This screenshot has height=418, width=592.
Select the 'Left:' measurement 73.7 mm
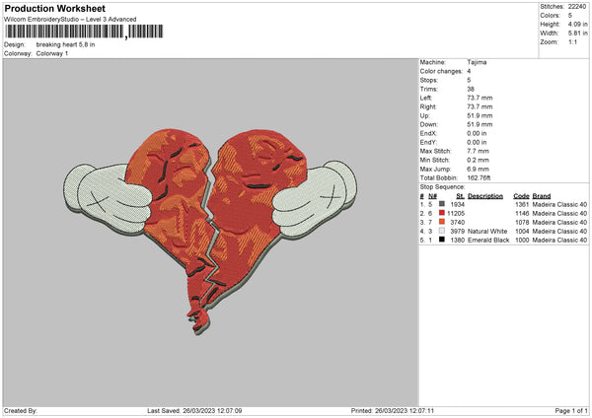pos(480,98)
